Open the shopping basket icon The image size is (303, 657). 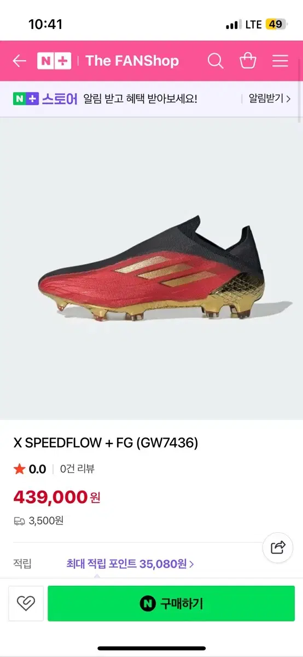248,60
